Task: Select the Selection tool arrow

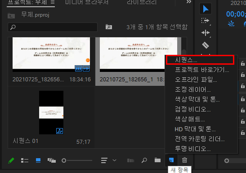Action: click(206, 9)
